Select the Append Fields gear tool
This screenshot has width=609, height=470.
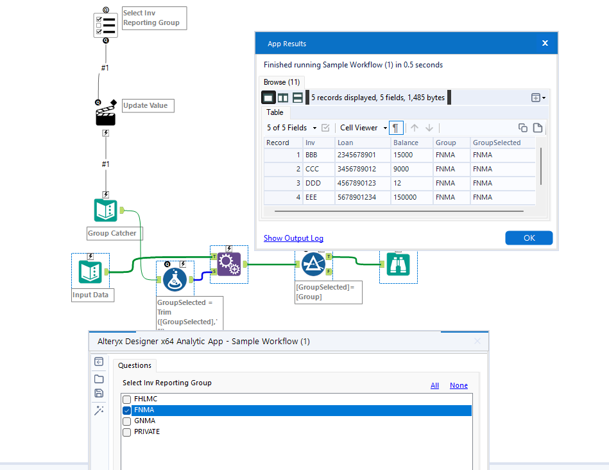pyautogui.click(x=228, y=265)
